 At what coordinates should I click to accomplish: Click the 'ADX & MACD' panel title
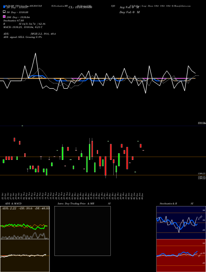point(13,204)
